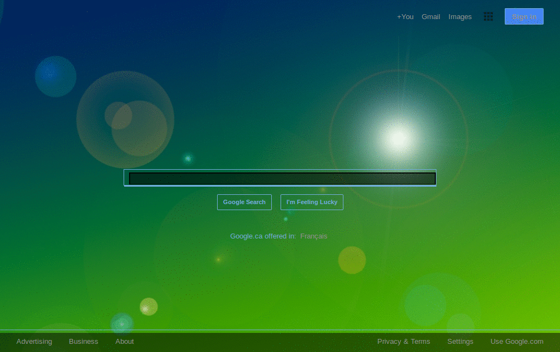Switch language to Français
The image size is (560, 352).
(x=313, y=236)
